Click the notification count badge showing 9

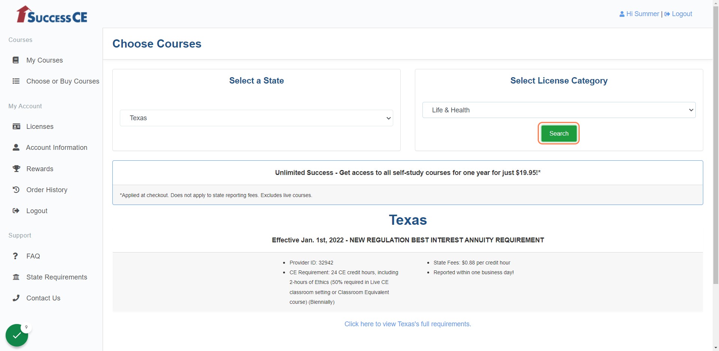26,327
